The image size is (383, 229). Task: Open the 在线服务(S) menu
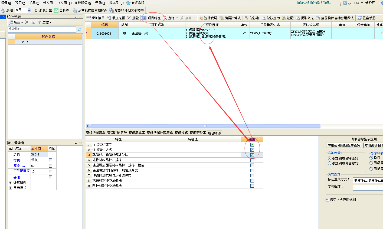83,3
